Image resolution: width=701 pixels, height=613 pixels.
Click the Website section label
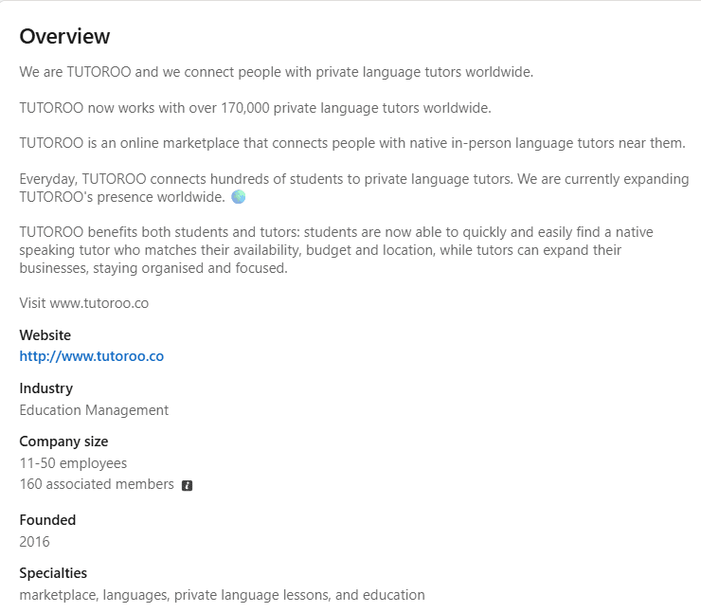(45, 335)
